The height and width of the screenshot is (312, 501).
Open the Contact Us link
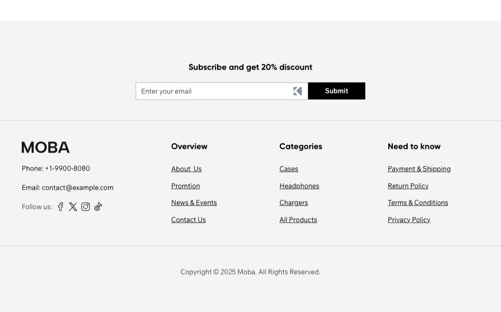(x=188, y=219)
